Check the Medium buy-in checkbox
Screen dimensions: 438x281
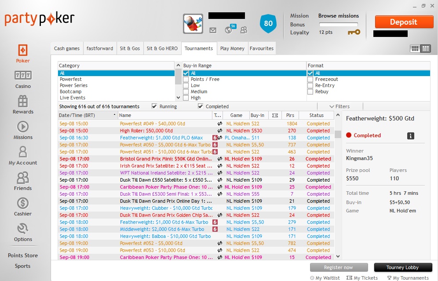tap(186, 91)
